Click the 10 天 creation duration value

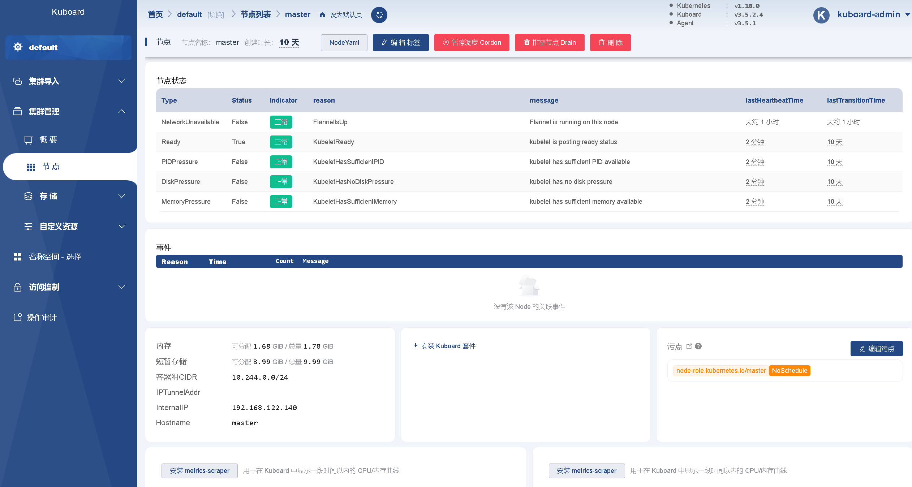pyautogui.click(x=289, y=42)
